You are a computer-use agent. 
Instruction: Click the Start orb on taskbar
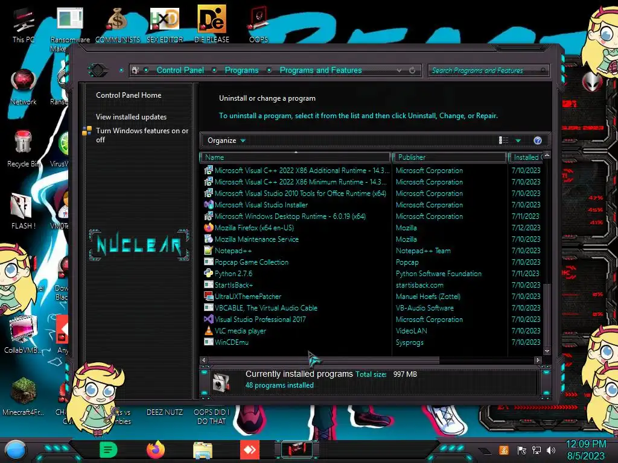pyautogui.click(x=16, y=450)
